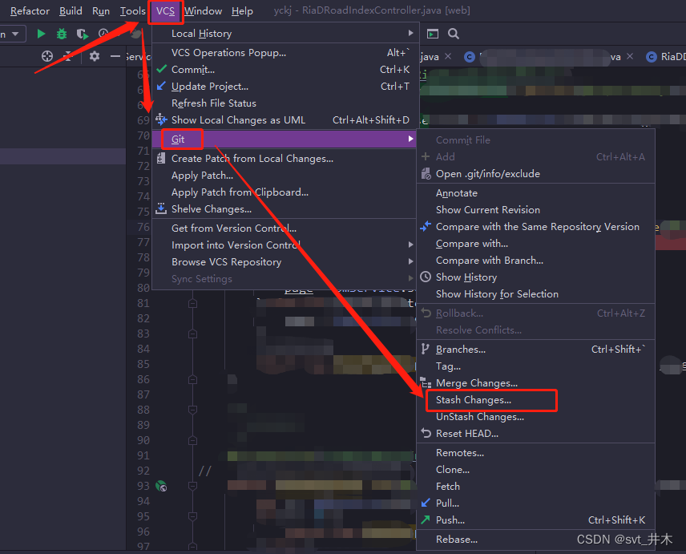Run the project with the green play icon

[x=41, y=34]
